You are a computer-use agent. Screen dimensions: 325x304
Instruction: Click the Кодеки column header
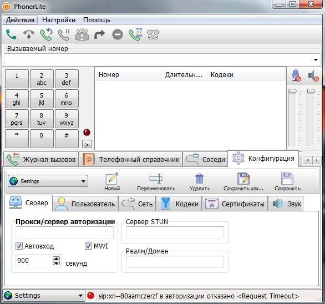pos(246,75)
